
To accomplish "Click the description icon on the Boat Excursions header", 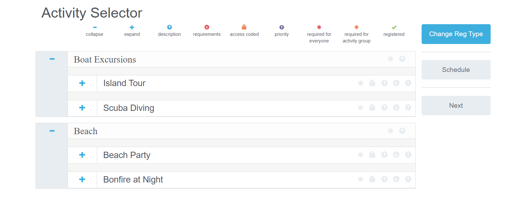I will click(x=402, y=59).
